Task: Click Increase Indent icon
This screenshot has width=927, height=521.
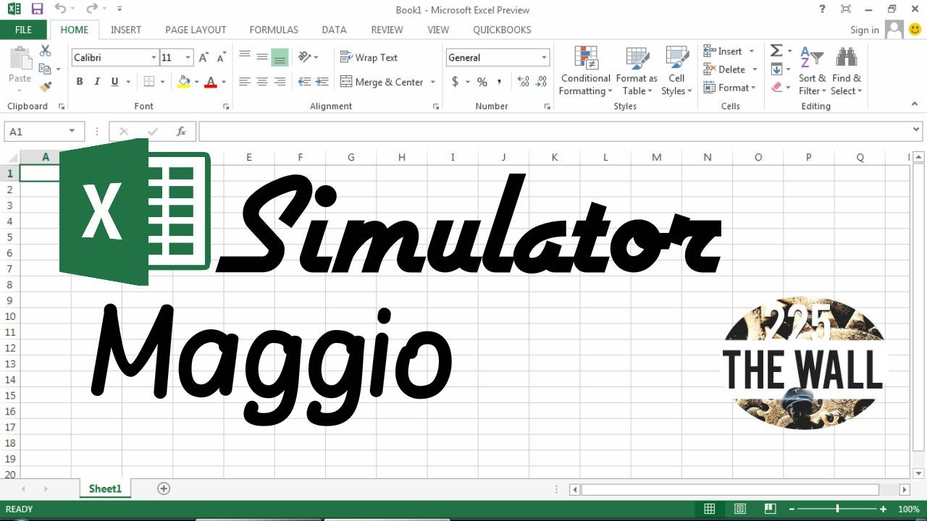Action: 322,82
